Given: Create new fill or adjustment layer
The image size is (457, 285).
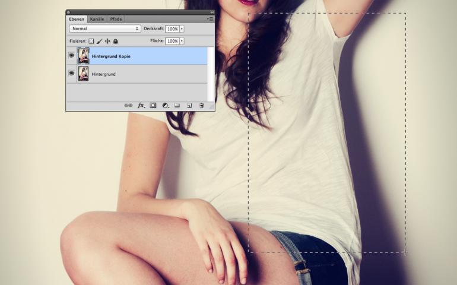Looking at the screenshot, I should click(x=165, y=106).
